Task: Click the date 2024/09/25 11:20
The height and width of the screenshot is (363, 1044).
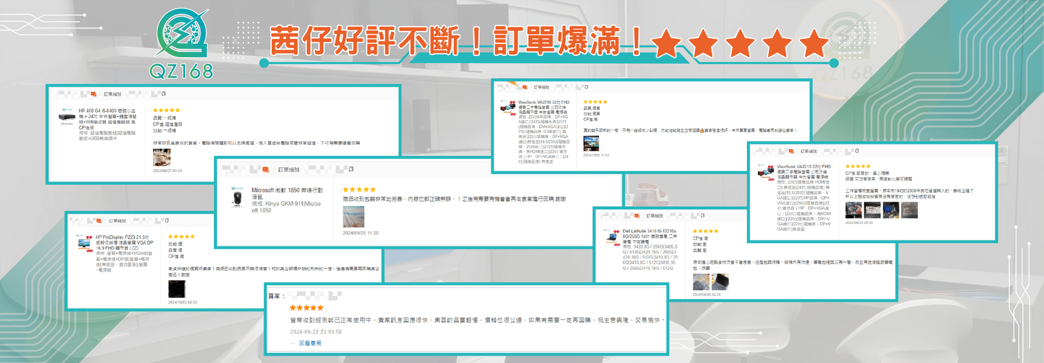Action: point(360,233)
